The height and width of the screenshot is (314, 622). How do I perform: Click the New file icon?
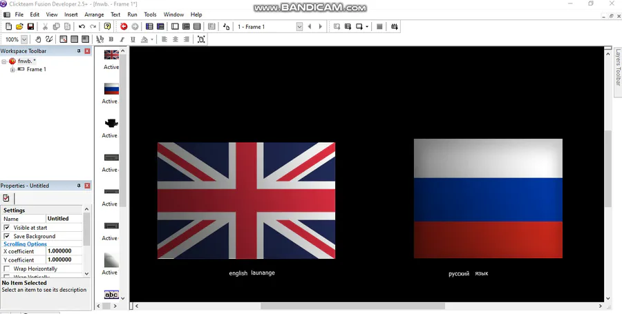point(8,26)
